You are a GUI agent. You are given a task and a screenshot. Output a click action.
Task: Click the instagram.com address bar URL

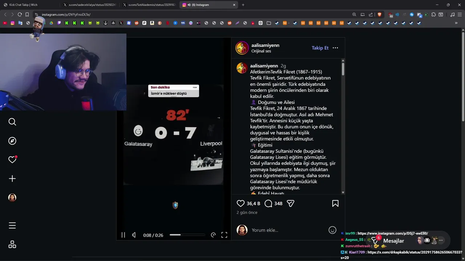66,14
